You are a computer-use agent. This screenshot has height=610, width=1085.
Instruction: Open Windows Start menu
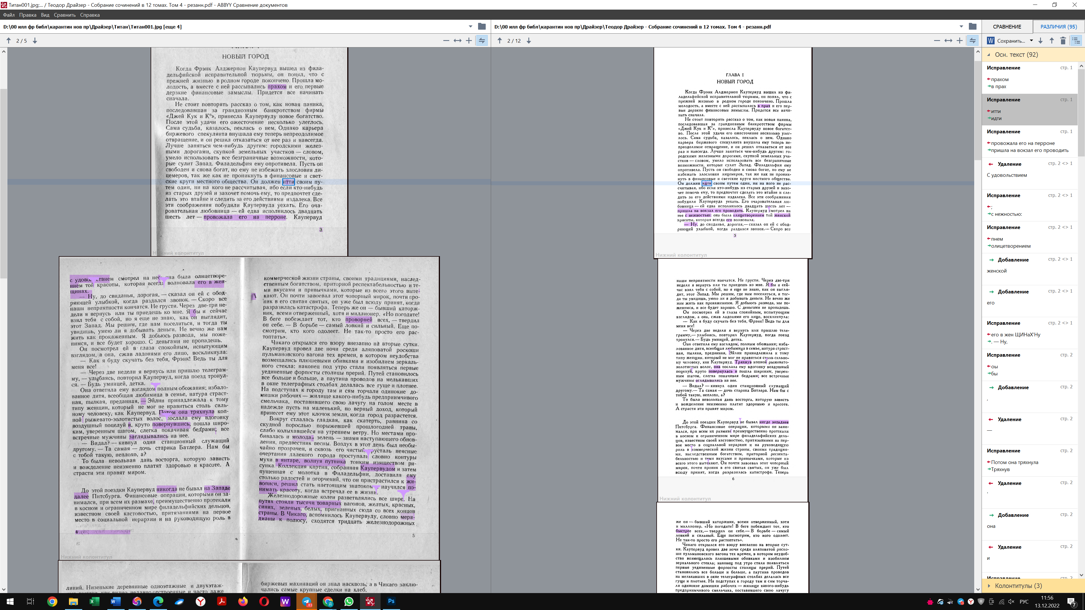pos(10,601)
